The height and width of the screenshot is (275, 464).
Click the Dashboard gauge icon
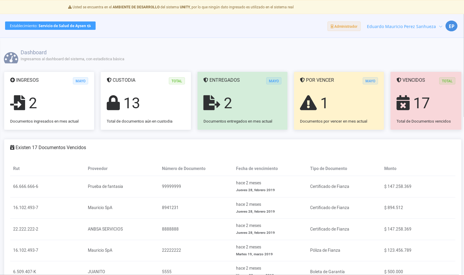pyautogui.click(x=11, y=58)
